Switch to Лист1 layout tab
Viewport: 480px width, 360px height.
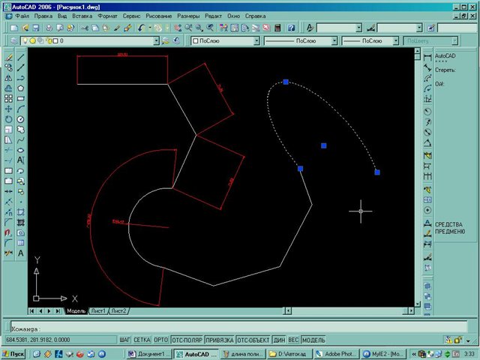click(98, 310)
